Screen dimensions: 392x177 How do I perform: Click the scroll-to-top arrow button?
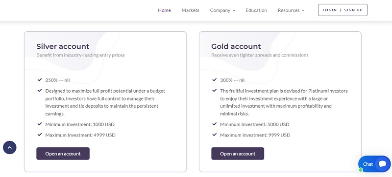coord(10,148)
